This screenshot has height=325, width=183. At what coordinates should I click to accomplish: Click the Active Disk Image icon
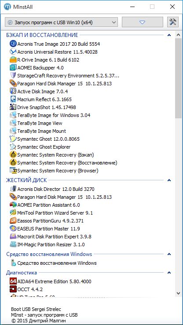click(x=13, y=91)
